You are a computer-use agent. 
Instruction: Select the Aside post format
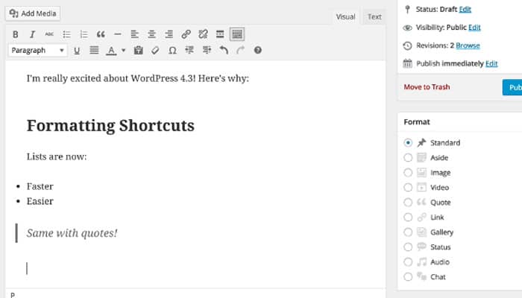click(407, 158)
